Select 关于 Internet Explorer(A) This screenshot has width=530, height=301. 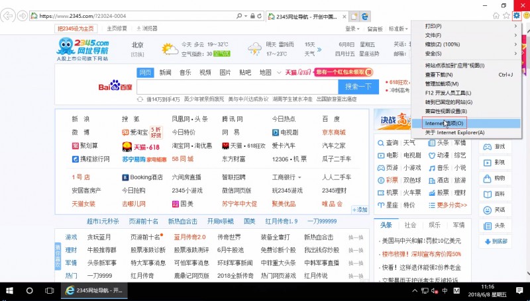466,132
